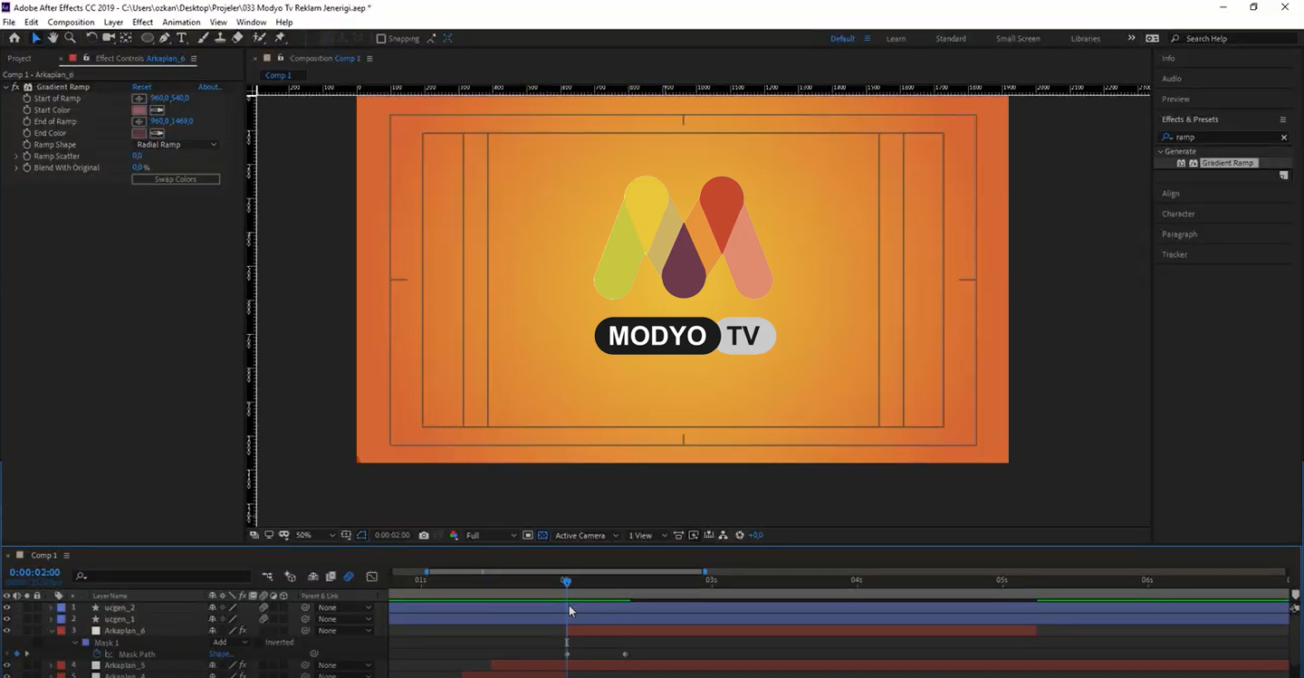Click the Composition Mini-Flowchart icon in timeline
This screenshot has width=1304, height=678.
(267, 577)
